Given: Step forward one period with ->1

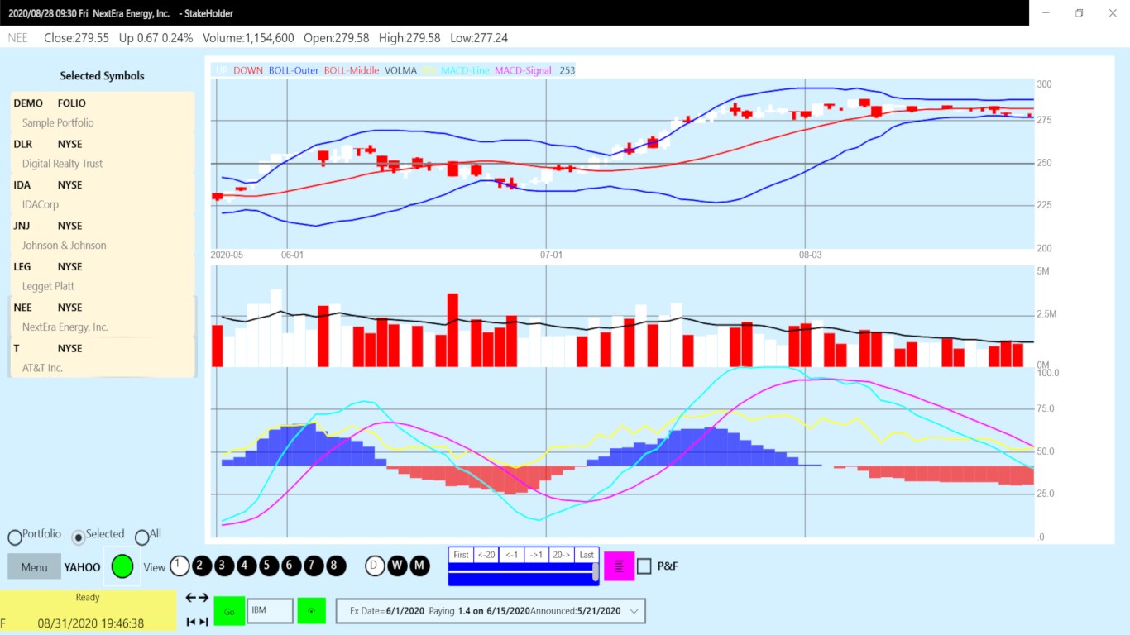Looking at the screenshot, I should tap(536, 555).
